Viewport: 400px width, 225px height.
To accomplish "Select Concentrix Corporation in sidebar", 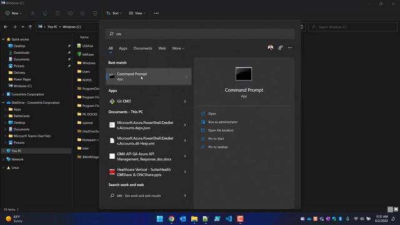I will click(x=27, y=94).
